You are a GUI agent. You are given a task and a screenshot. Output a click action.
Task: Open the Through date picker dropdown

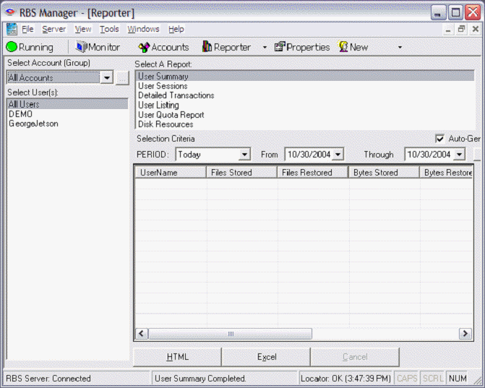(x=459, y=155)
